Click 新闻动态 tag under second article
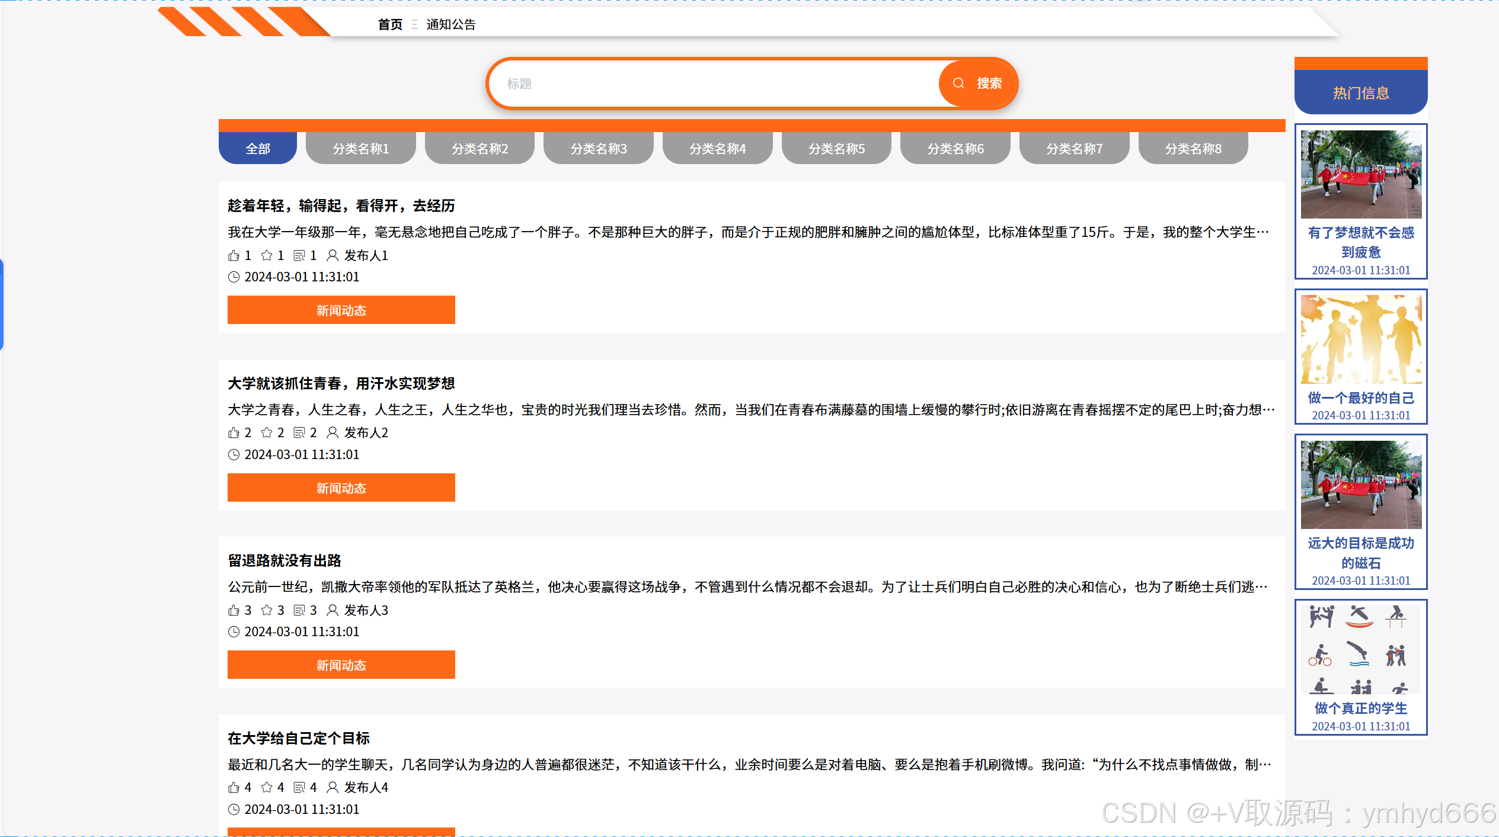The image size is (1499, 837). pos(341,488)
